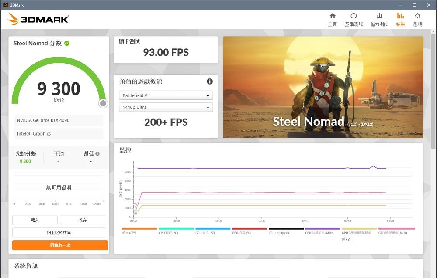This screenshot has height=278, width=437.
Task: Click the Steel Nomad benchmark artwork
Action: coord(323,87)
